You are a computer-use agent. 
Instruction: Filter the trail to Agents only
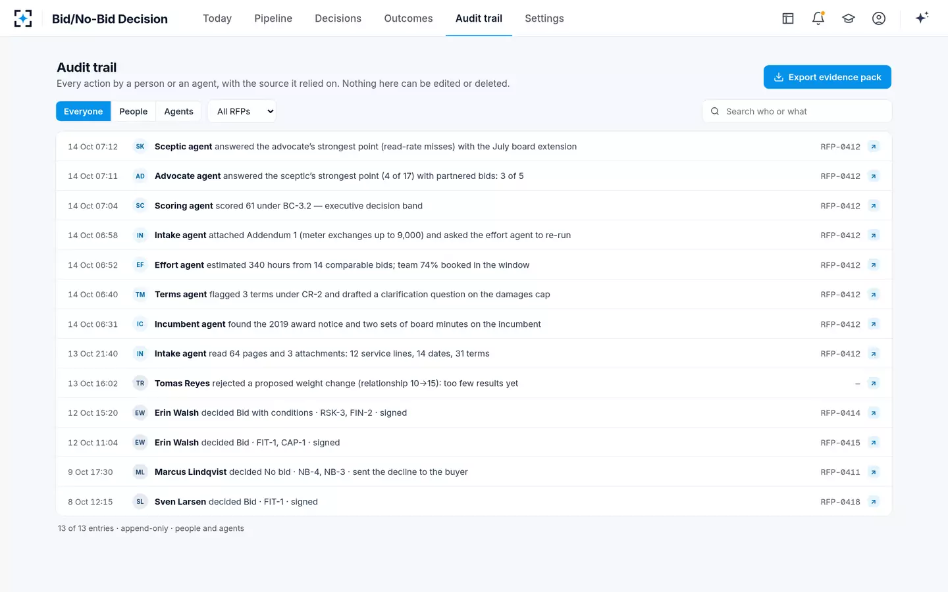(179, 111)
